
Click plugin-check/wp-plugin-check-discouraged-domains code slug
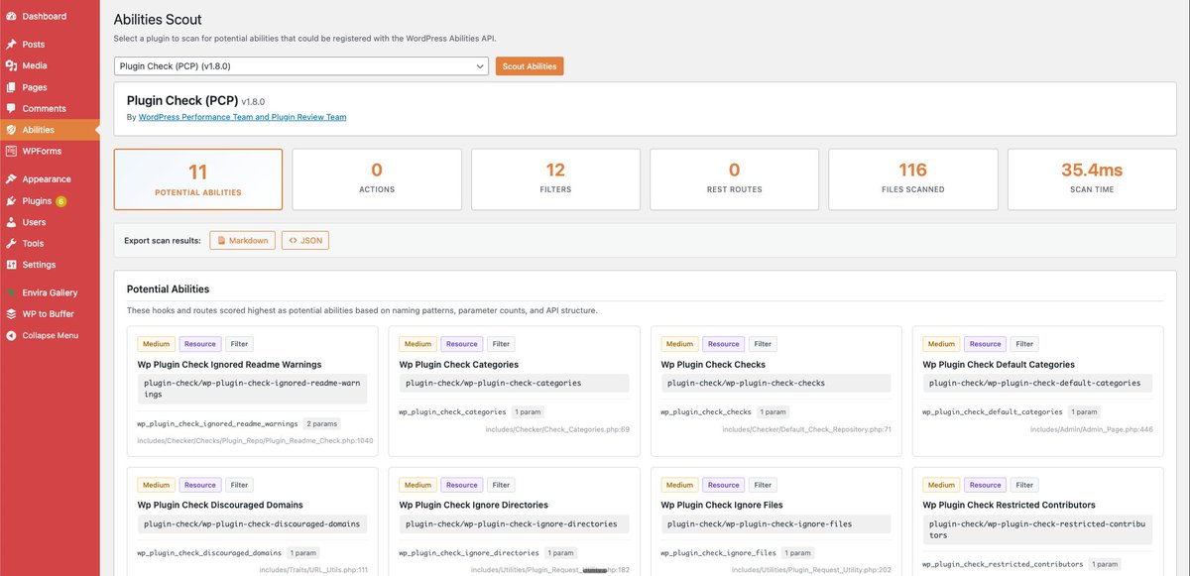(252, 524)
